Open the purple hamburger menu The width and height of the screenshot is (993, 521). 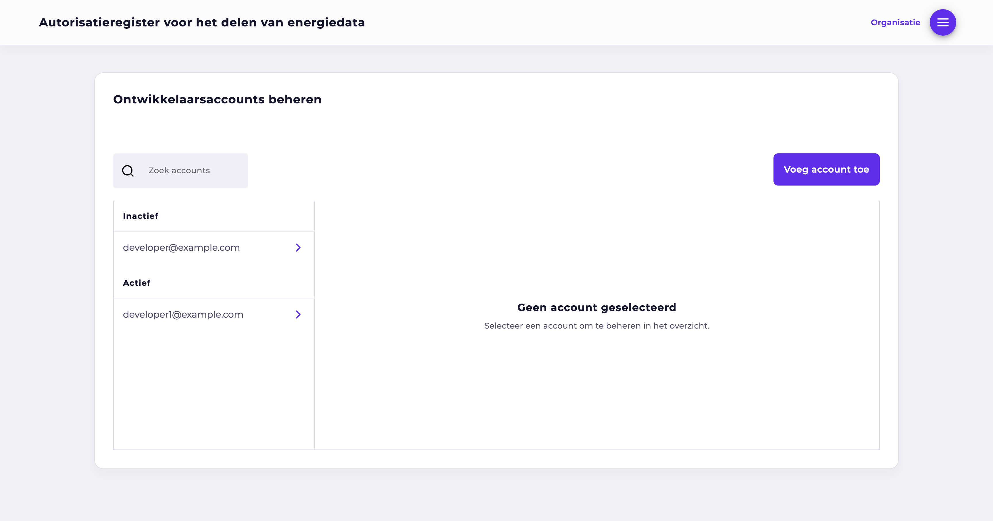coord(942,22)
